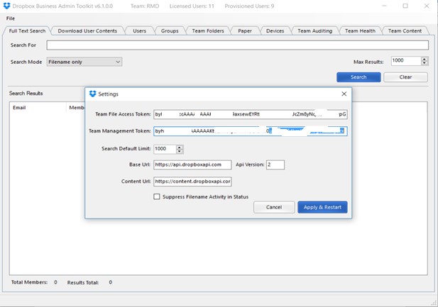The height and width of the screenshot is (307, 438).
Task: Open the Team Health tab
Action: (360, 30)
